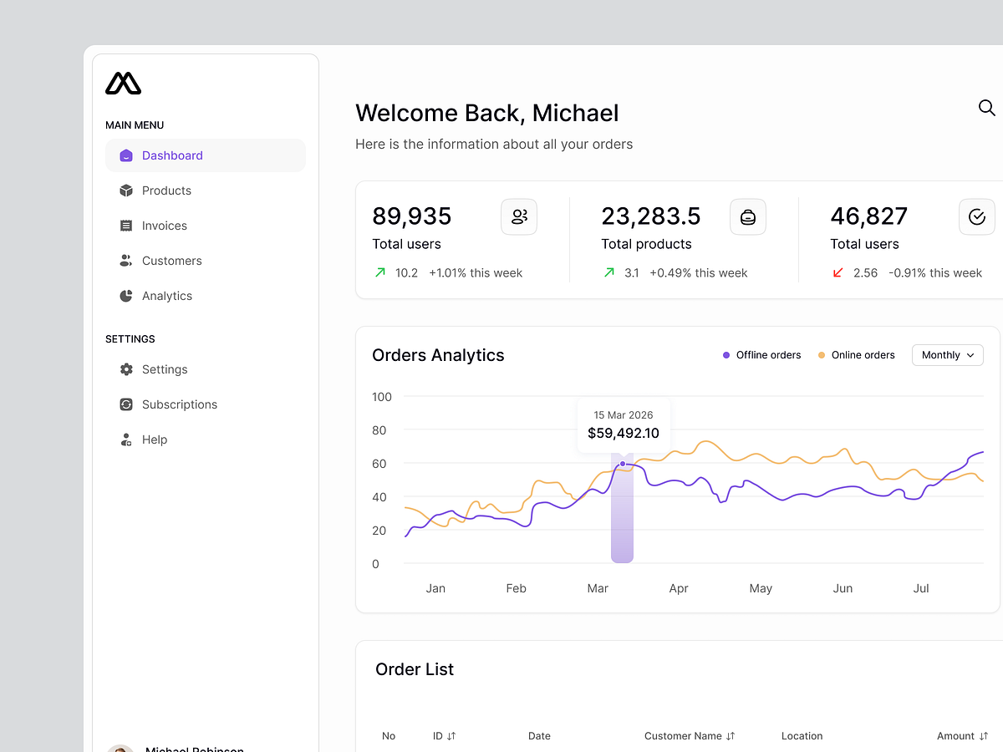
Task: Click the '+0.49% this week' text
Action: [699, 272]
